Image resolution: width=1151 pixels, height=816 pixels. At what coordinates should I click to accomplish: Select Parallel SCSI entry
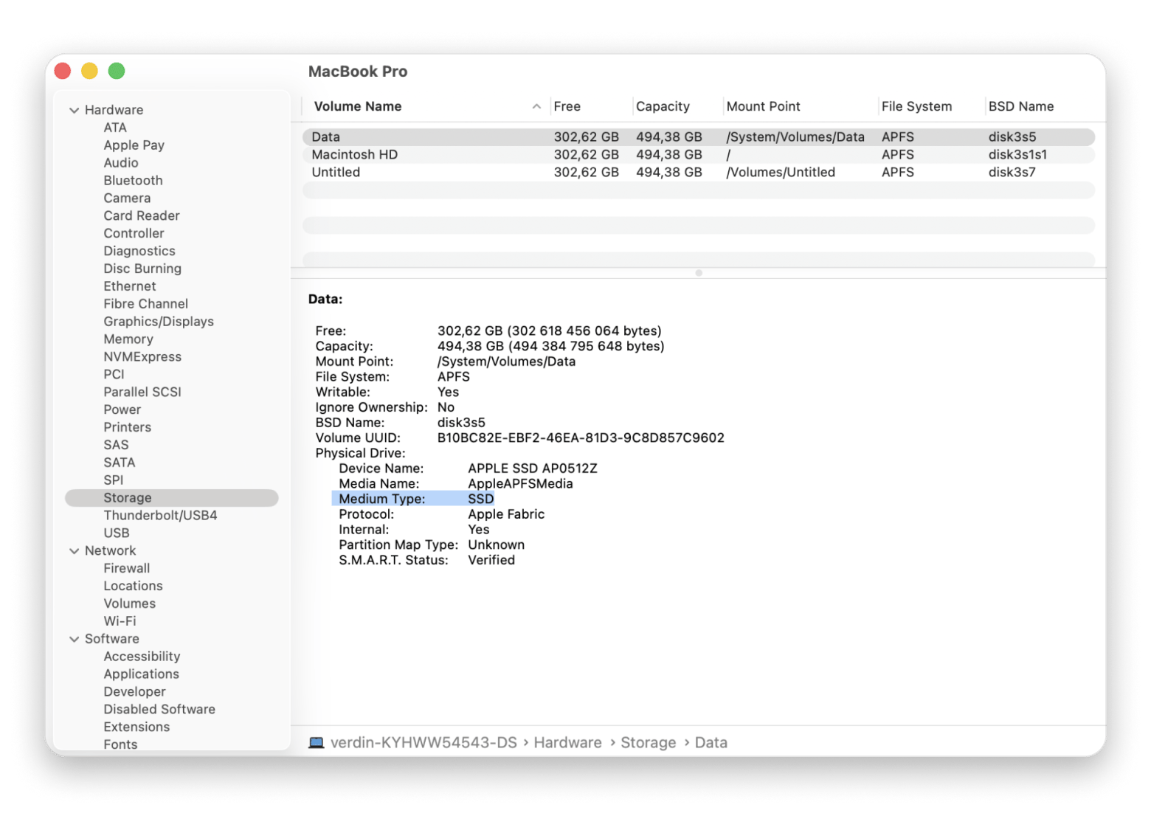click(142, 392)
